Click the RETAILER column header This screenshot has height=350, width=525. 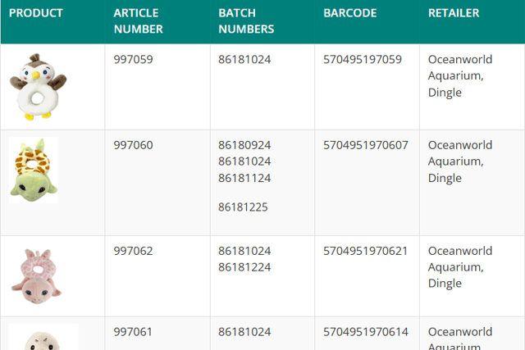point(454,13)
